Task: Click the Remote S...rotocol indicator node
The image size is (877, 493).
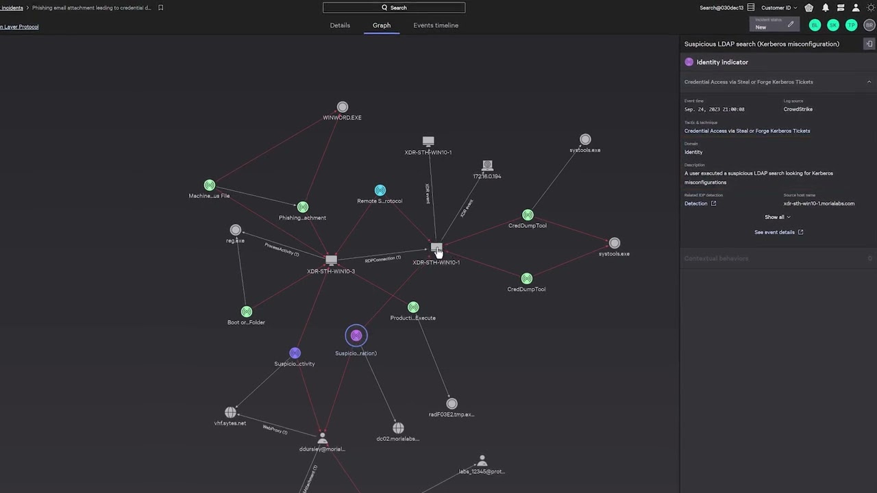Action: tap(380, 190)
